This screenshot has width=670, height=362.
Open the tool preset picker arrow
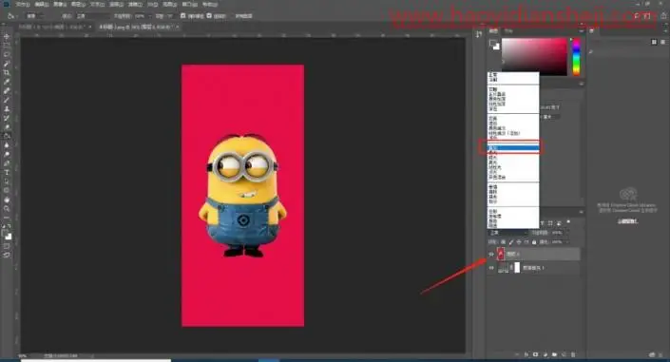coord(16,16)
